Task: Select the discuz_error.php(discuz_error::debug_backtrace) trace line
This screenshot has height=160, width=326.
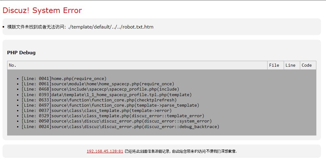Action: pyautogui.click(x=120, y=127)
